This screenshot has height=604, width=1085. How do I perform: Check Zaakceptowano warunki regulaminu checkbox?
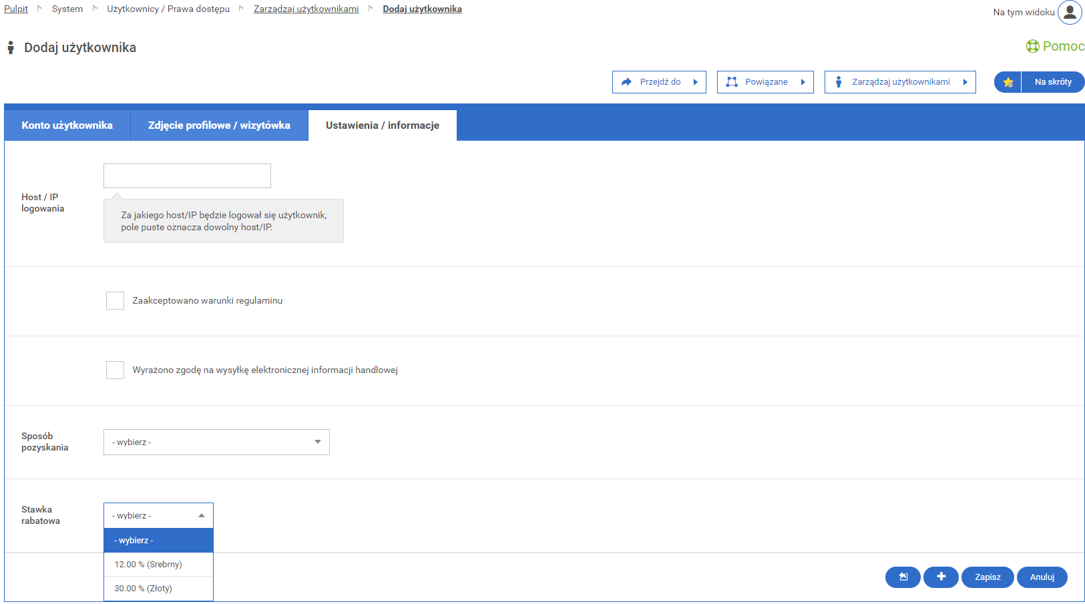tap(115, 300)
